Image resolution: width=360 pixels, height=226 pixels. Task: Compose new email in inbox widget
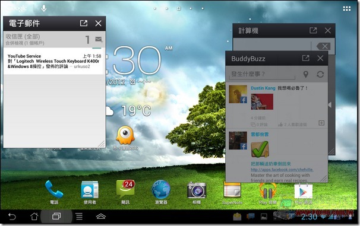[99, 39]
